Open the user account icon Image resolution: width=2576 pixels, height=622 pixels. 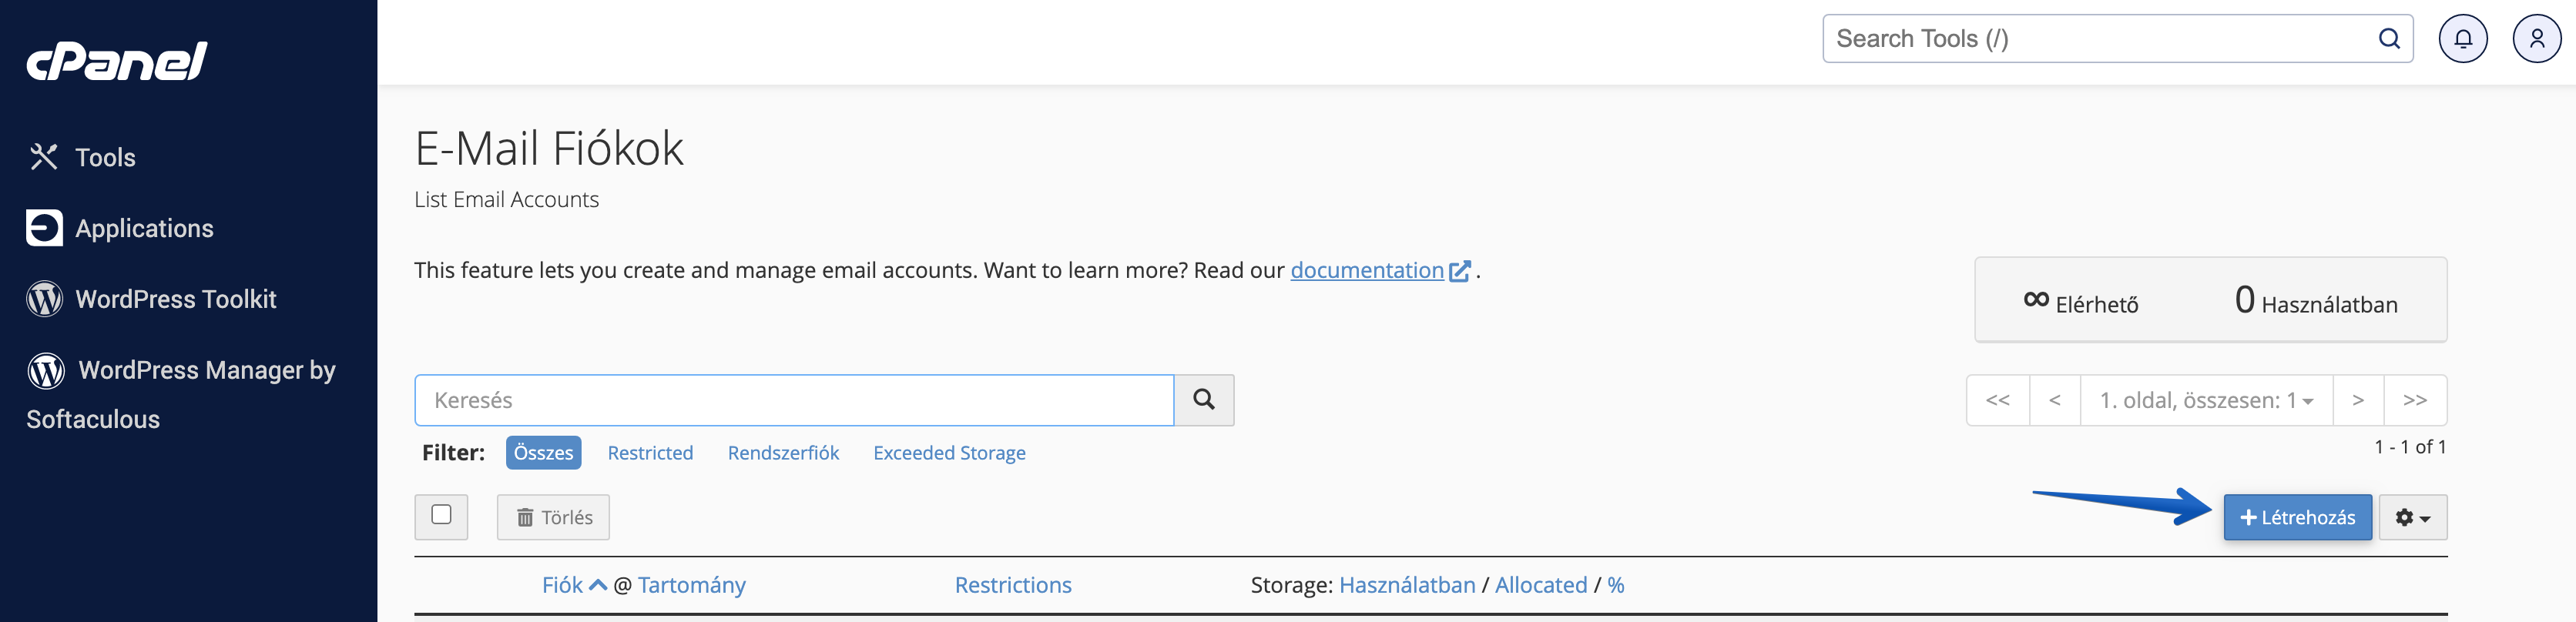2536,39
